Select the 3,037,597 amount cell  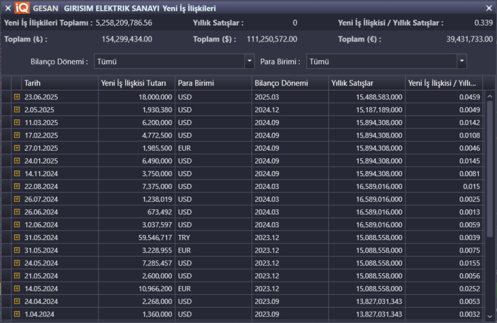(136, 225)
